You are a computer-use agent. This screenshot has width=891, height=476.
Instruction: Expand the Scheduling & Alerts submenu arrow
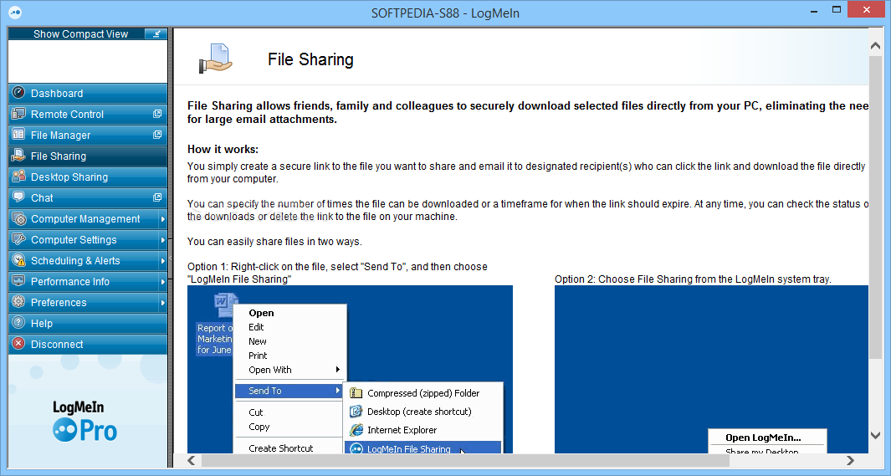point(162,260)
